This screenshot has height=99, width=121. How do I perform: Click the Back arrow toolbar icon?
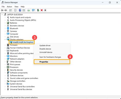(x=2, y=10)
